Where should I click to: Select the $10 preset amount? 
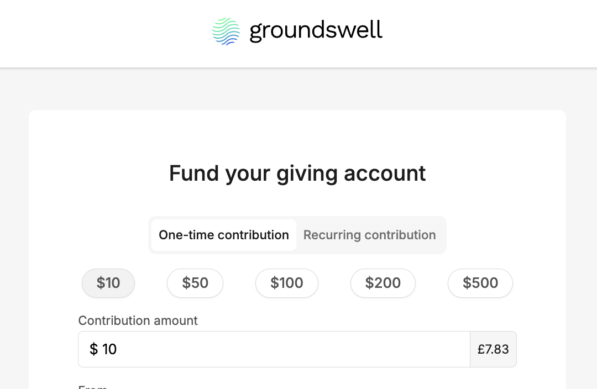(x=108, y=283)
